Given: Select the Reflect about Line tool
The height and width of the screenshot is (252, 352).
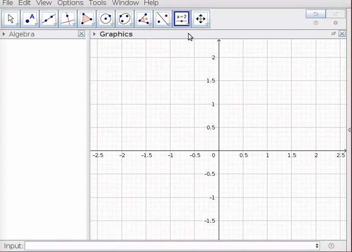Looking at the screenshot, I should (x=162, y=19).
